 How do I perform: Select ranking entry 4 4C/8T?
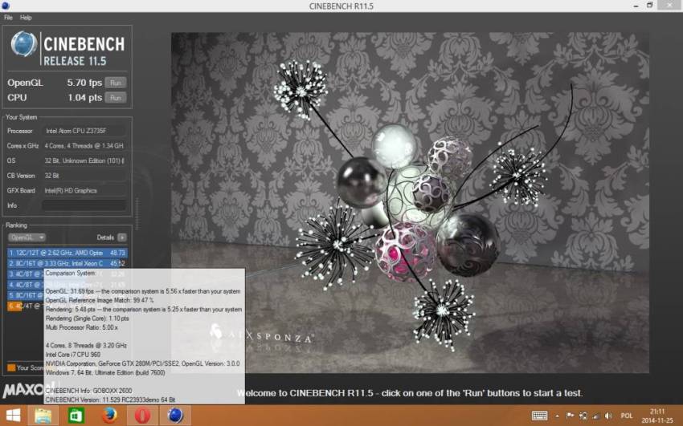pyautogui.click(x=25, y=285)
